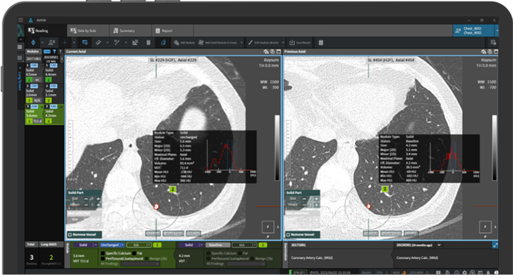This screenshot has width=513, height=275.
Task: Click the Add Nodule tool icon
Action: (x=177, y=42)
